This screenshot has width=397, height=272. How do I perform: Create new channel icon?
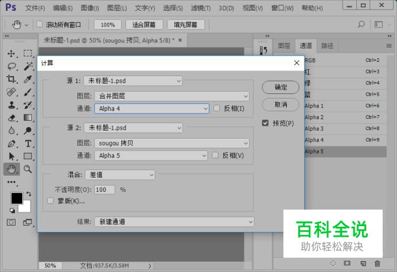363,263
